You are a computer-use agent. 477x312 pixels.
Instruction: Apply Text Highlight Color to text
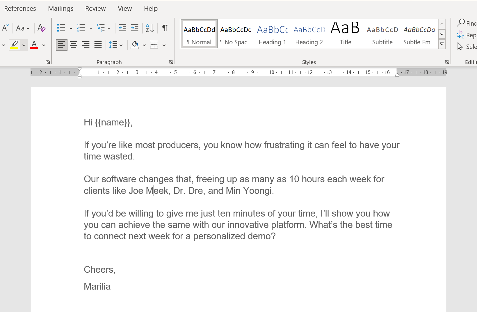point(14,45)
